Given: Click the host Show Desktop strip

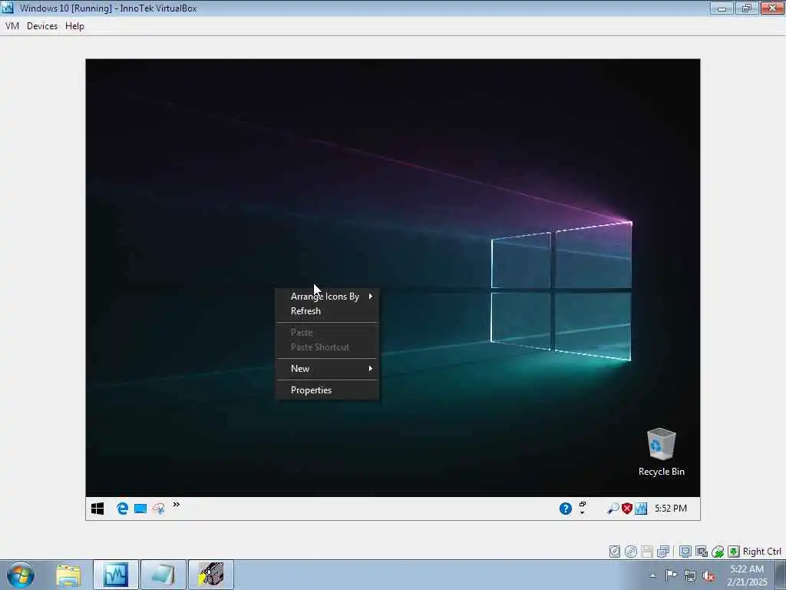Looking at the screenshot, I should coord(781,575).
